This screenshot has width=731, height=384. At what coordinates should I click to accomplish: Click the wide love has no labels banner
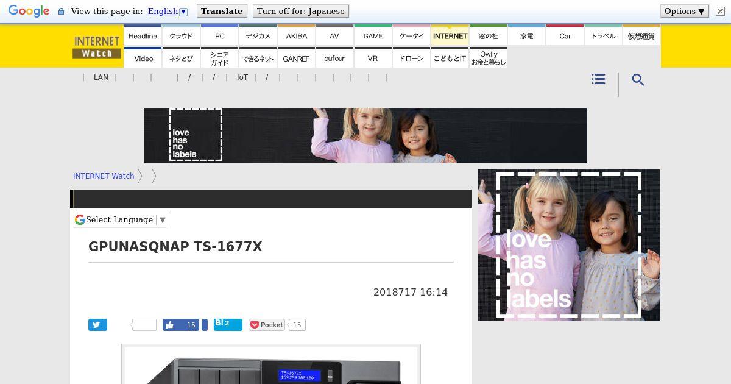(365, 135)
